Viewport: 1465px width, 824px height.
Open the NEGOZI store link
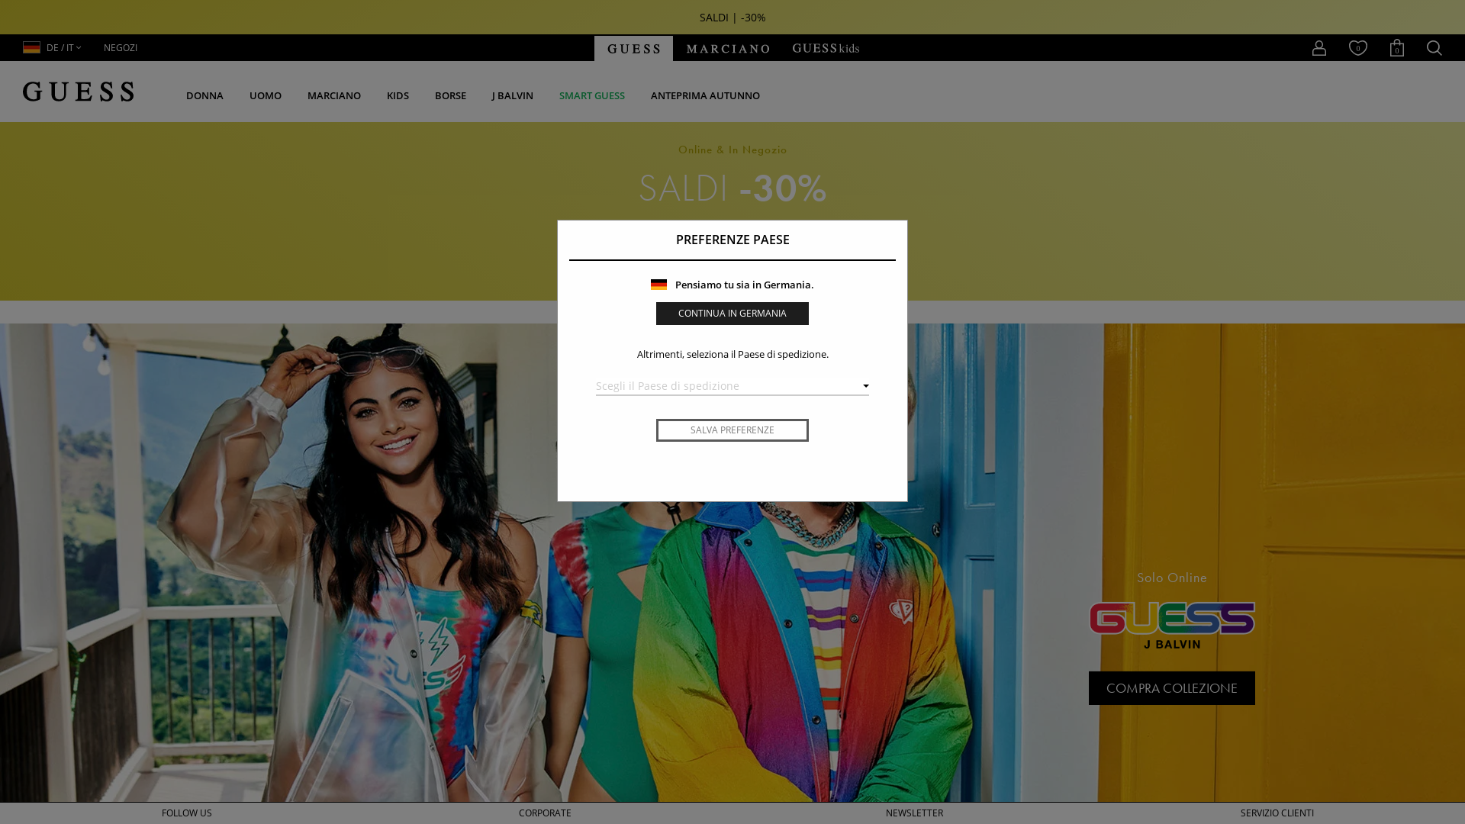[121, 47]
